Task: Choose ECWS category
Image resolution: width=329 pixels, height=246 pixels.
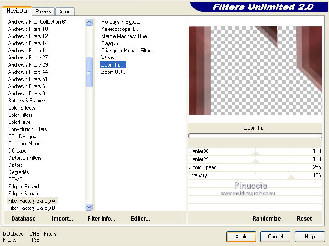Action: coord(15,179)
